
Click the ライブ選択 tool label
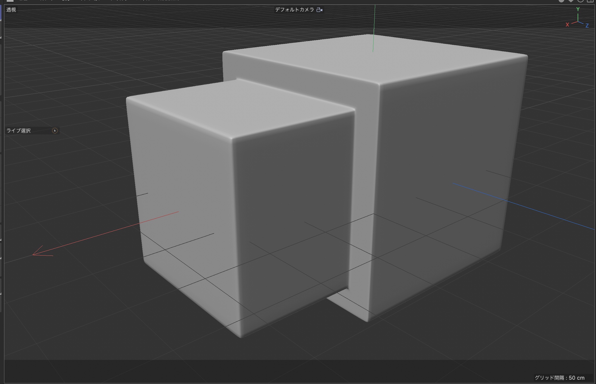tap(18, 130)
